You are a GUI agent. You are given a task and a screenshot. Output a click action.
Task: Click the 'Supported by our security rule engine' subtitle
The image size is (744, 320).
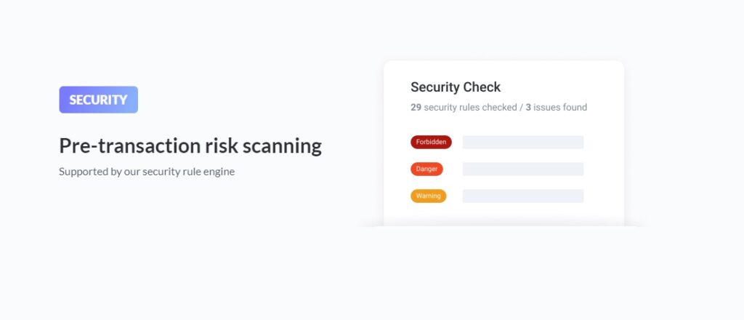(x=147, y=172)
